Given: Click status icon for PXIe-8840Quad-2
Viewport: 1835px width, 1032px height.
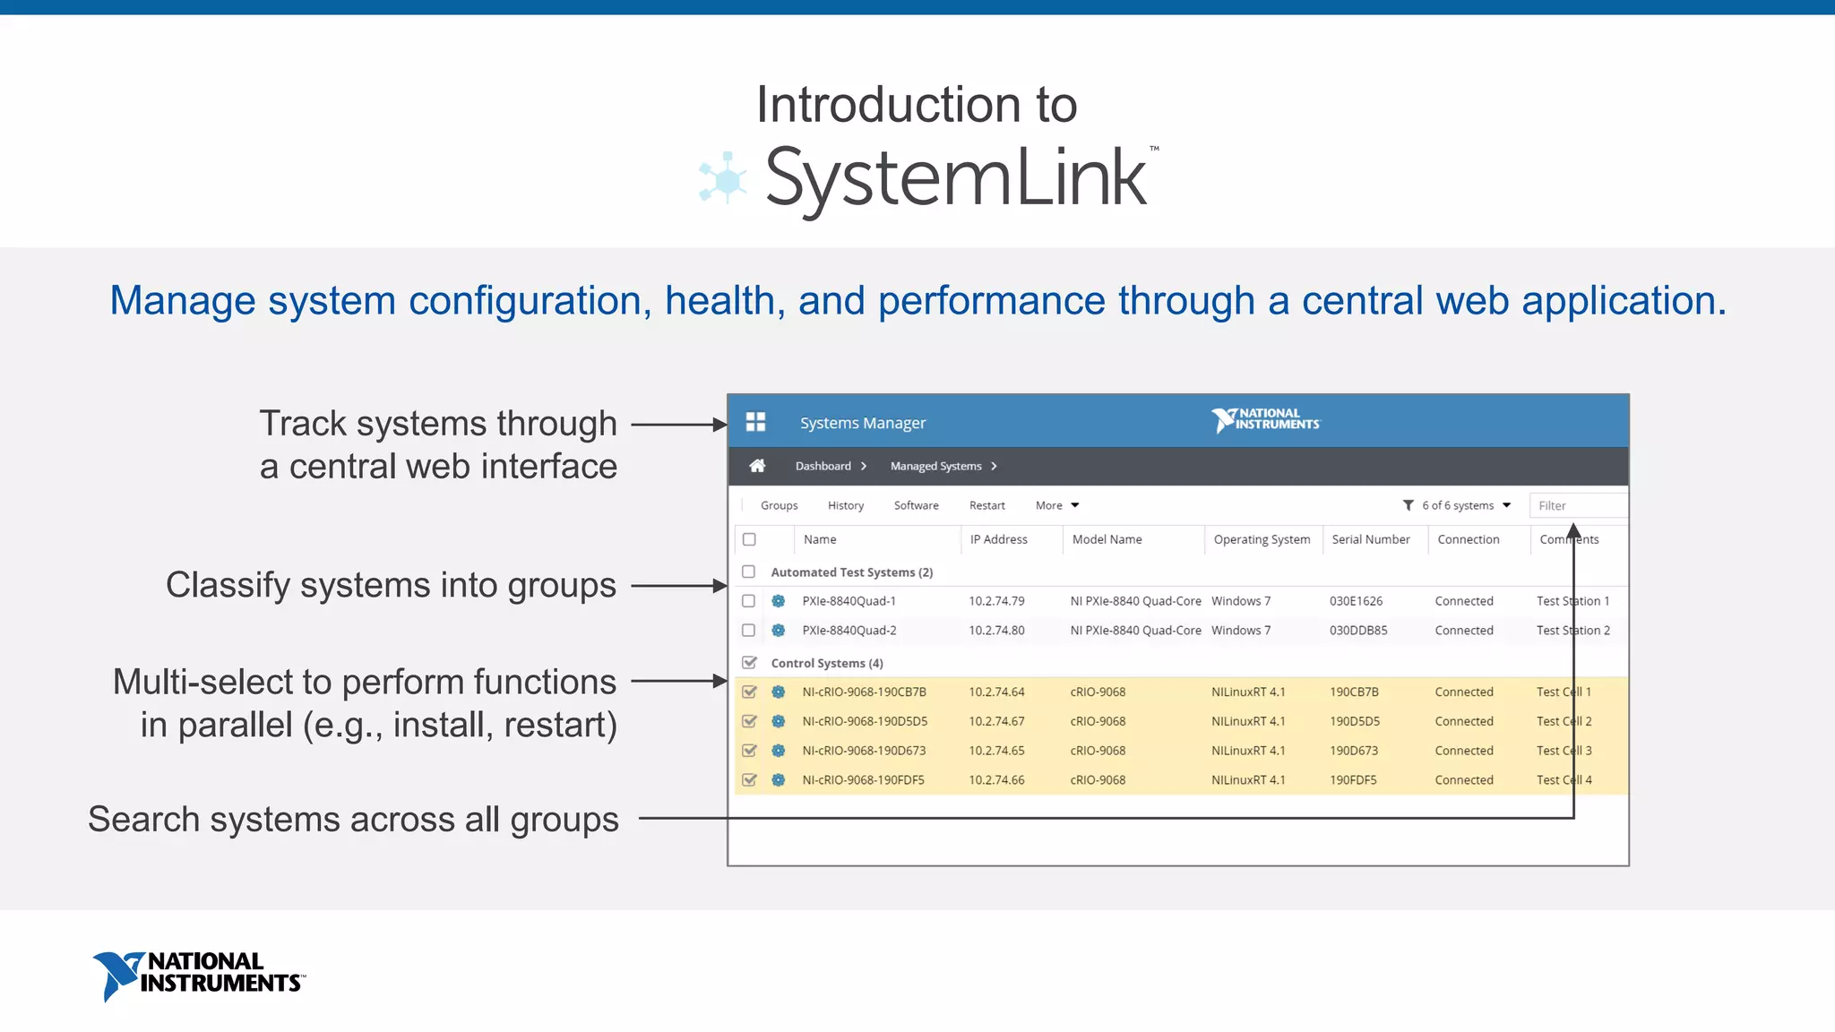Looking at the screenshot, I should 779,631.
